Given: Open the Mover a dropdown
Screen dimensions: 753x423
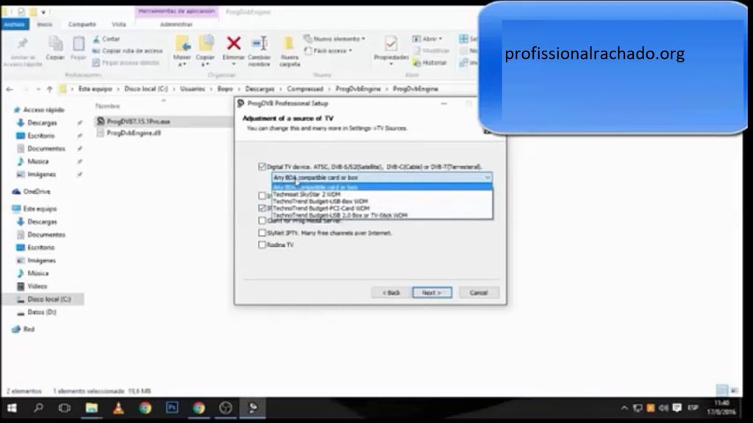Looking at the screenshot, I should click(x=182, y=60).
